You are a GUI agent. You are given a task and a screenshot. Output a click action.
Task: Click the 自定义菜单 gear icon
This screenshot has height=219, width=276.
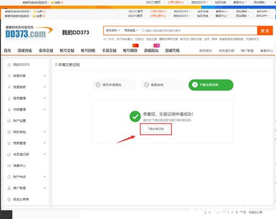(x=9, y=199)
